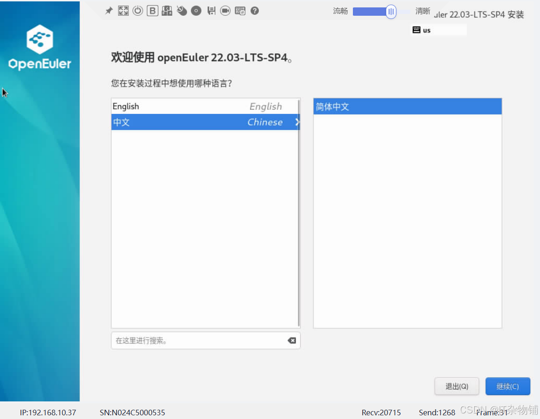Clear the search field with backspace icon
This screenshot has height=419, width=540.
292,340
